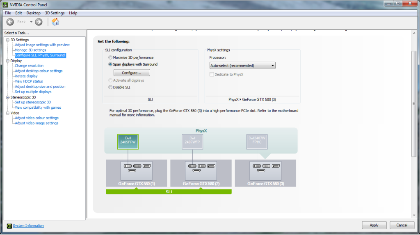Open the Desktop menu

[x=34, y=13]
